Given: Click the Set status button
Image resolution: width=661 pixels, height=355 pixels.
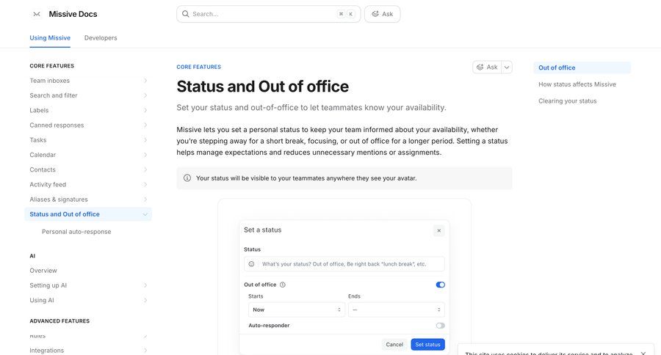Looking at the screenshot, I should click(428, 345).
